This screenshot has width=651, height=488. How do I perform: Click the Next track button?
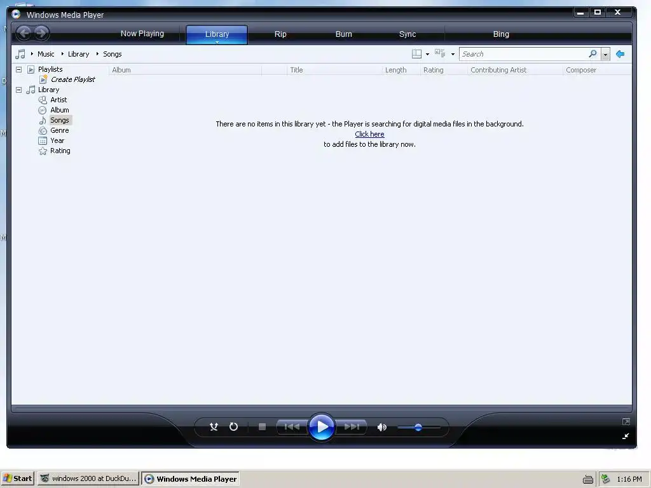pyautogui.click(x=351, y=426)
